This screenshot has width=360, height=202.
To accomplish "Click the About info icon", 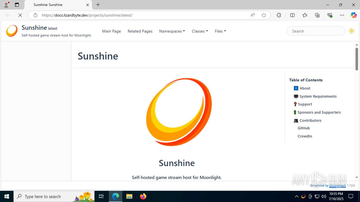I will (x=296, y=88).
